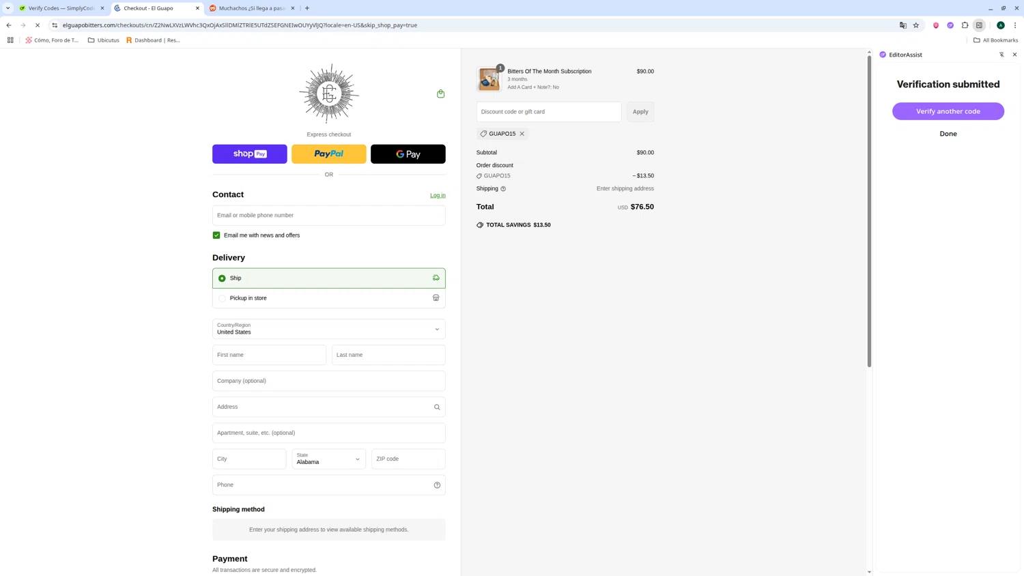Viewport: 1024px width, 576px height.
Task: Go back to the previous page
Action: point(9,25)
